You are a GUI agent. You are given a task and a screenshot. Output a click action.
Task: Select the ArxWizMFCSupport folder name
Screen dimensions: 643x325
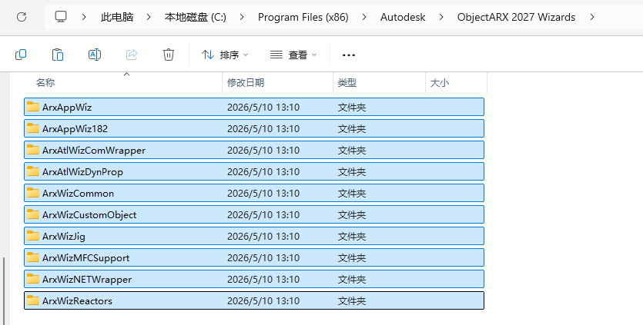[x=85, y=258]
